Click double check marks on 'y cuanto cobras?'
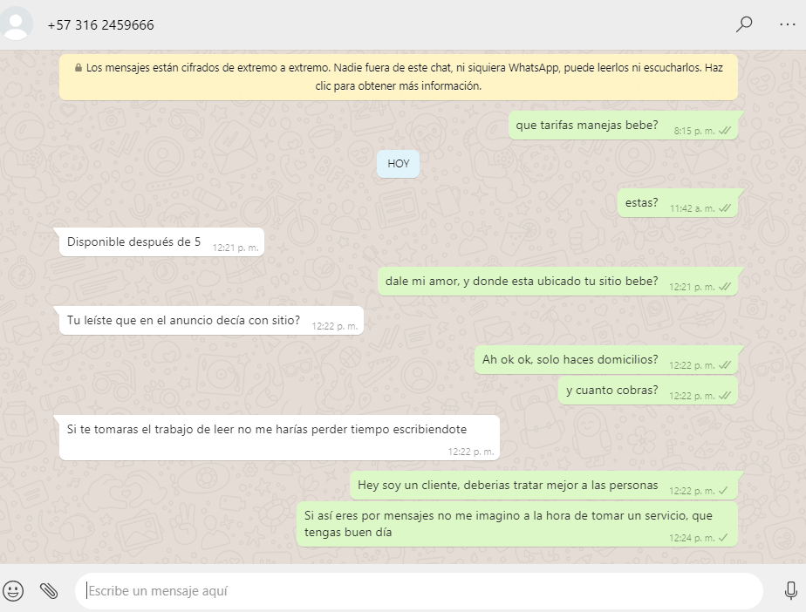 tap(724, 396)
